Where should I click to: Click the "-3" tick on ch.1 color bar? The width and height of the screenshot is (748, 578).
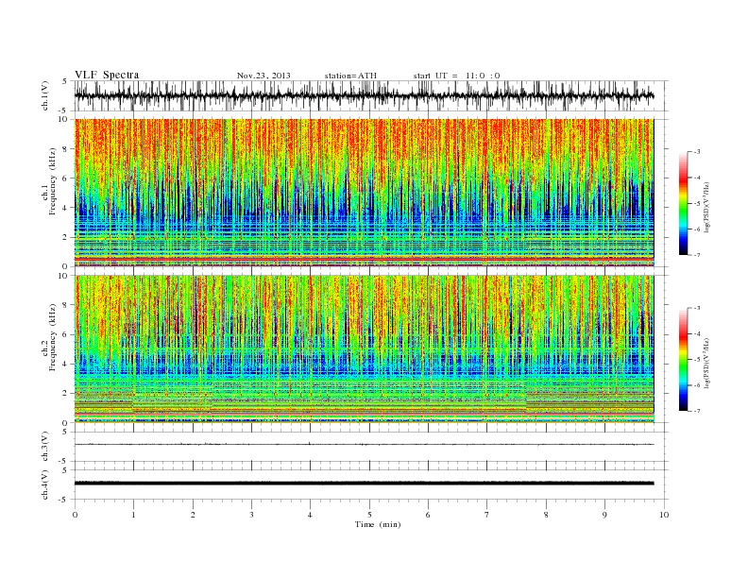(696, 152)
